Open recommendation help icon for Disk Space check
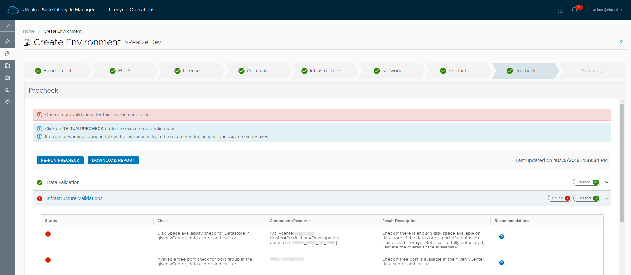The height and width of the screenshot is (275, 631). (x=502, y=237)
